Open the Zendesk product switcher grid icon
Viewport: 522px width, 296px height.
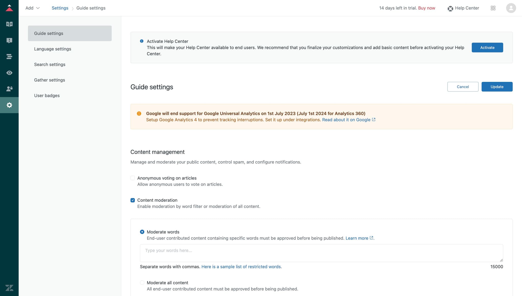[493, 8]
